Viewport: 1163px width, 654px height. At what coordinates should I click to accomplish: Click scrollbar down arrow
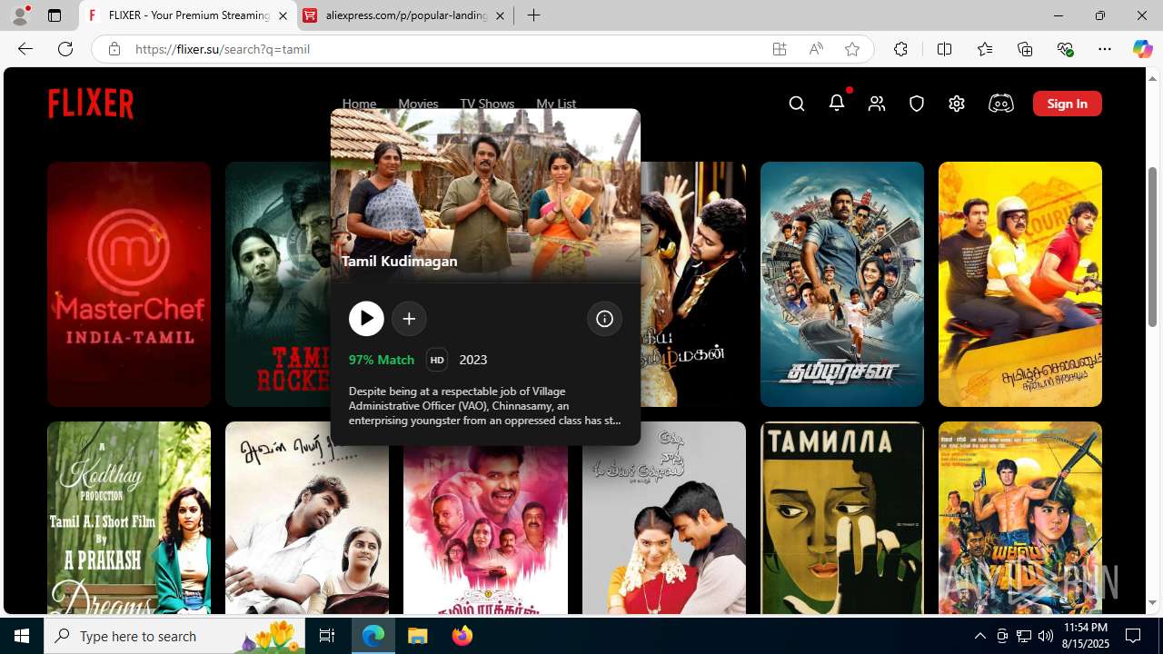click(x=1153, y=603)
